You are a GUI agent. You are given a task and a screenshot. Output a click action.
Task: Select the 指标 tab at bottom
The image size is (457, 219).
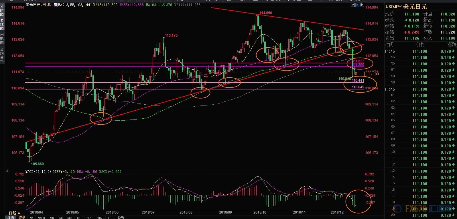click(x=10, y=218)
